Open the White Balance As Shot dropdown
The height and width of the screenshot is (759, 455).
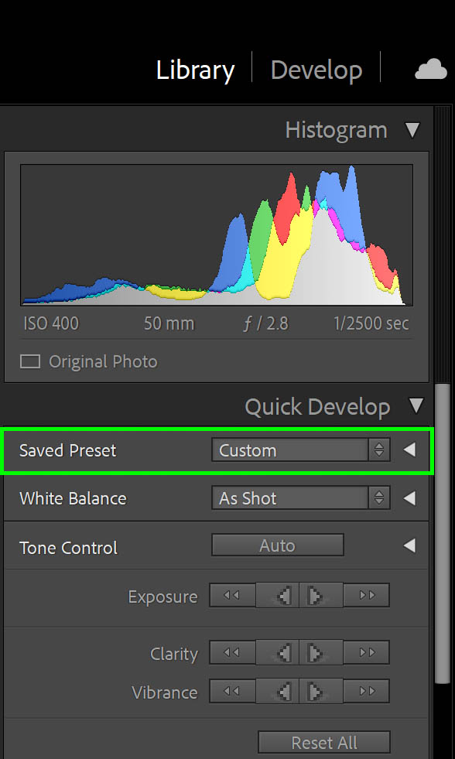coord(300,498)
